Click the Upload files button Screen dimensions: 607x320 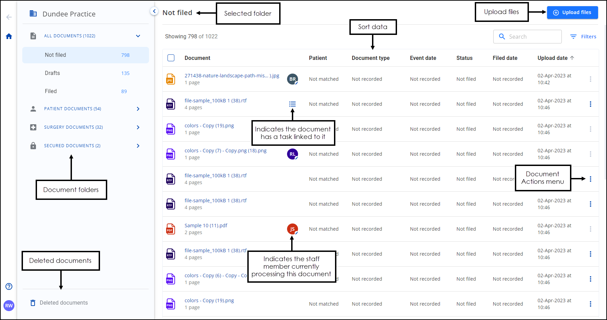pos(572,12)
